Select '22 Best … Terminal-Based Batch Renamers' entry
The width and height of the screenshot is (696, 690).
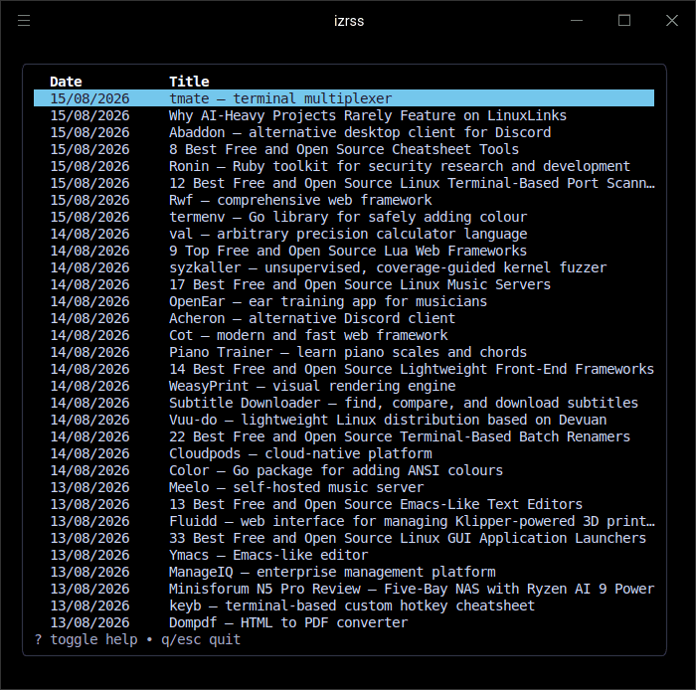pyautogui.click(x=344, y=436)
